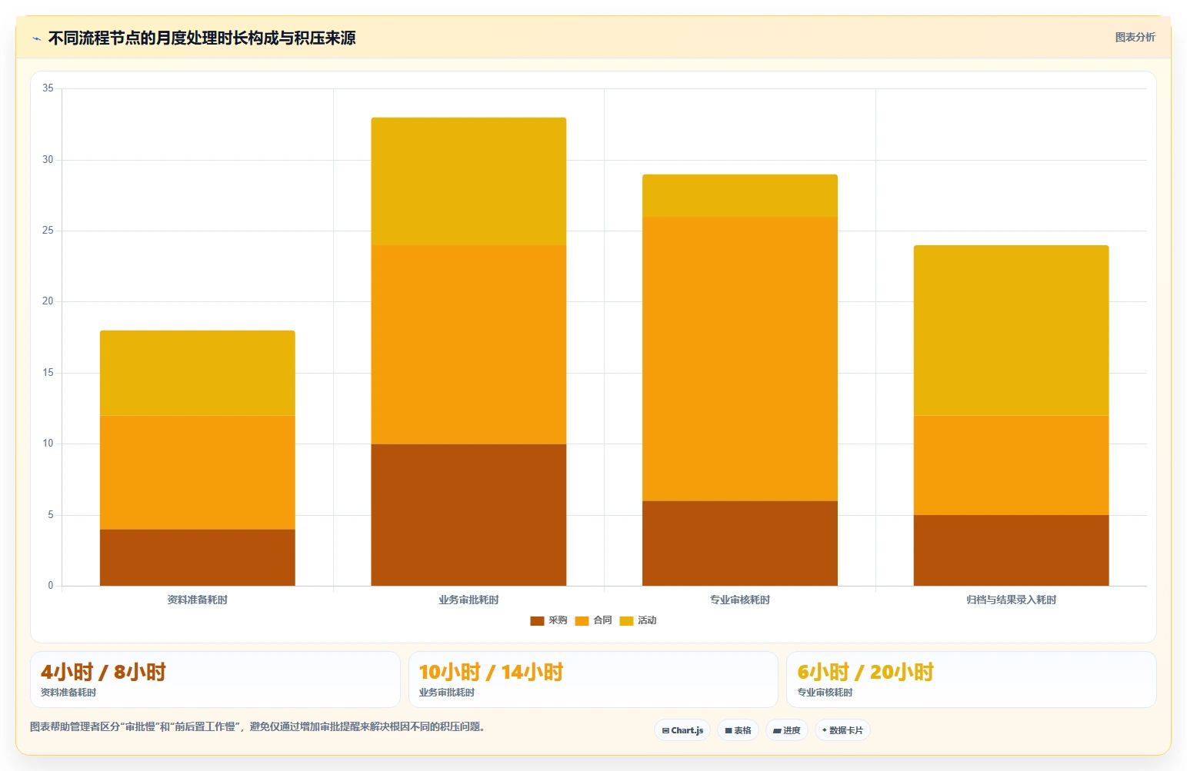
Task: Click the 采购 legend label text
Action: [x=558, y=620]
